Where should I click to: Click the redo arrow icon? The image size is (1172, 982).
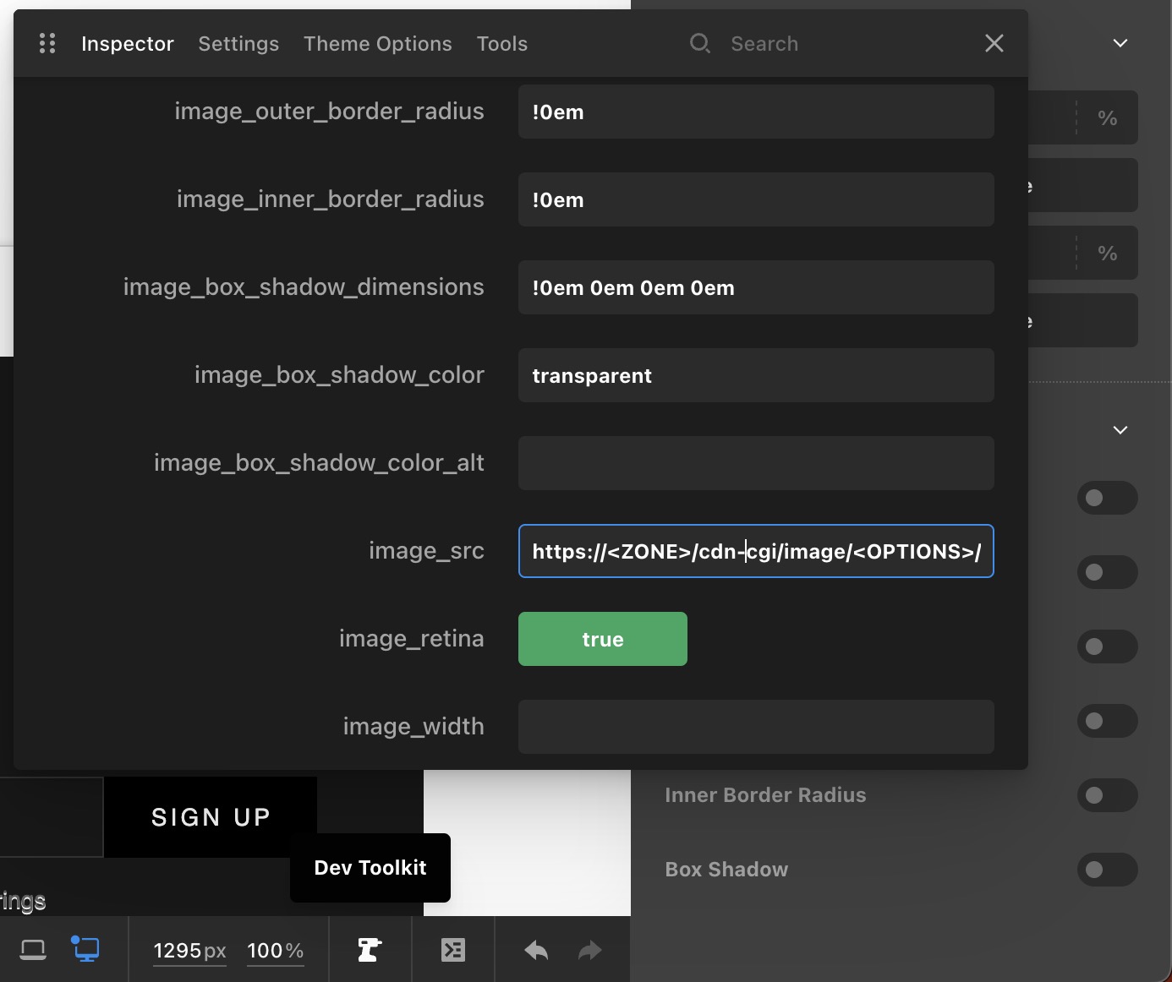click(589, 951)
